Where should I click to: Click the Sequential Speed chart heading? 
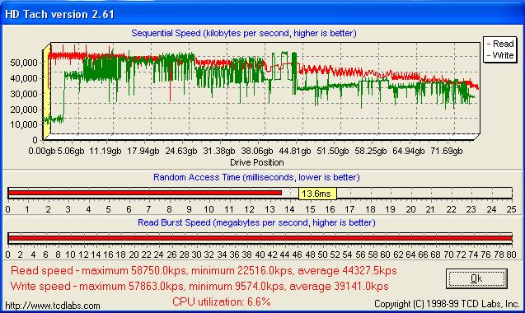tap(244, 33)
